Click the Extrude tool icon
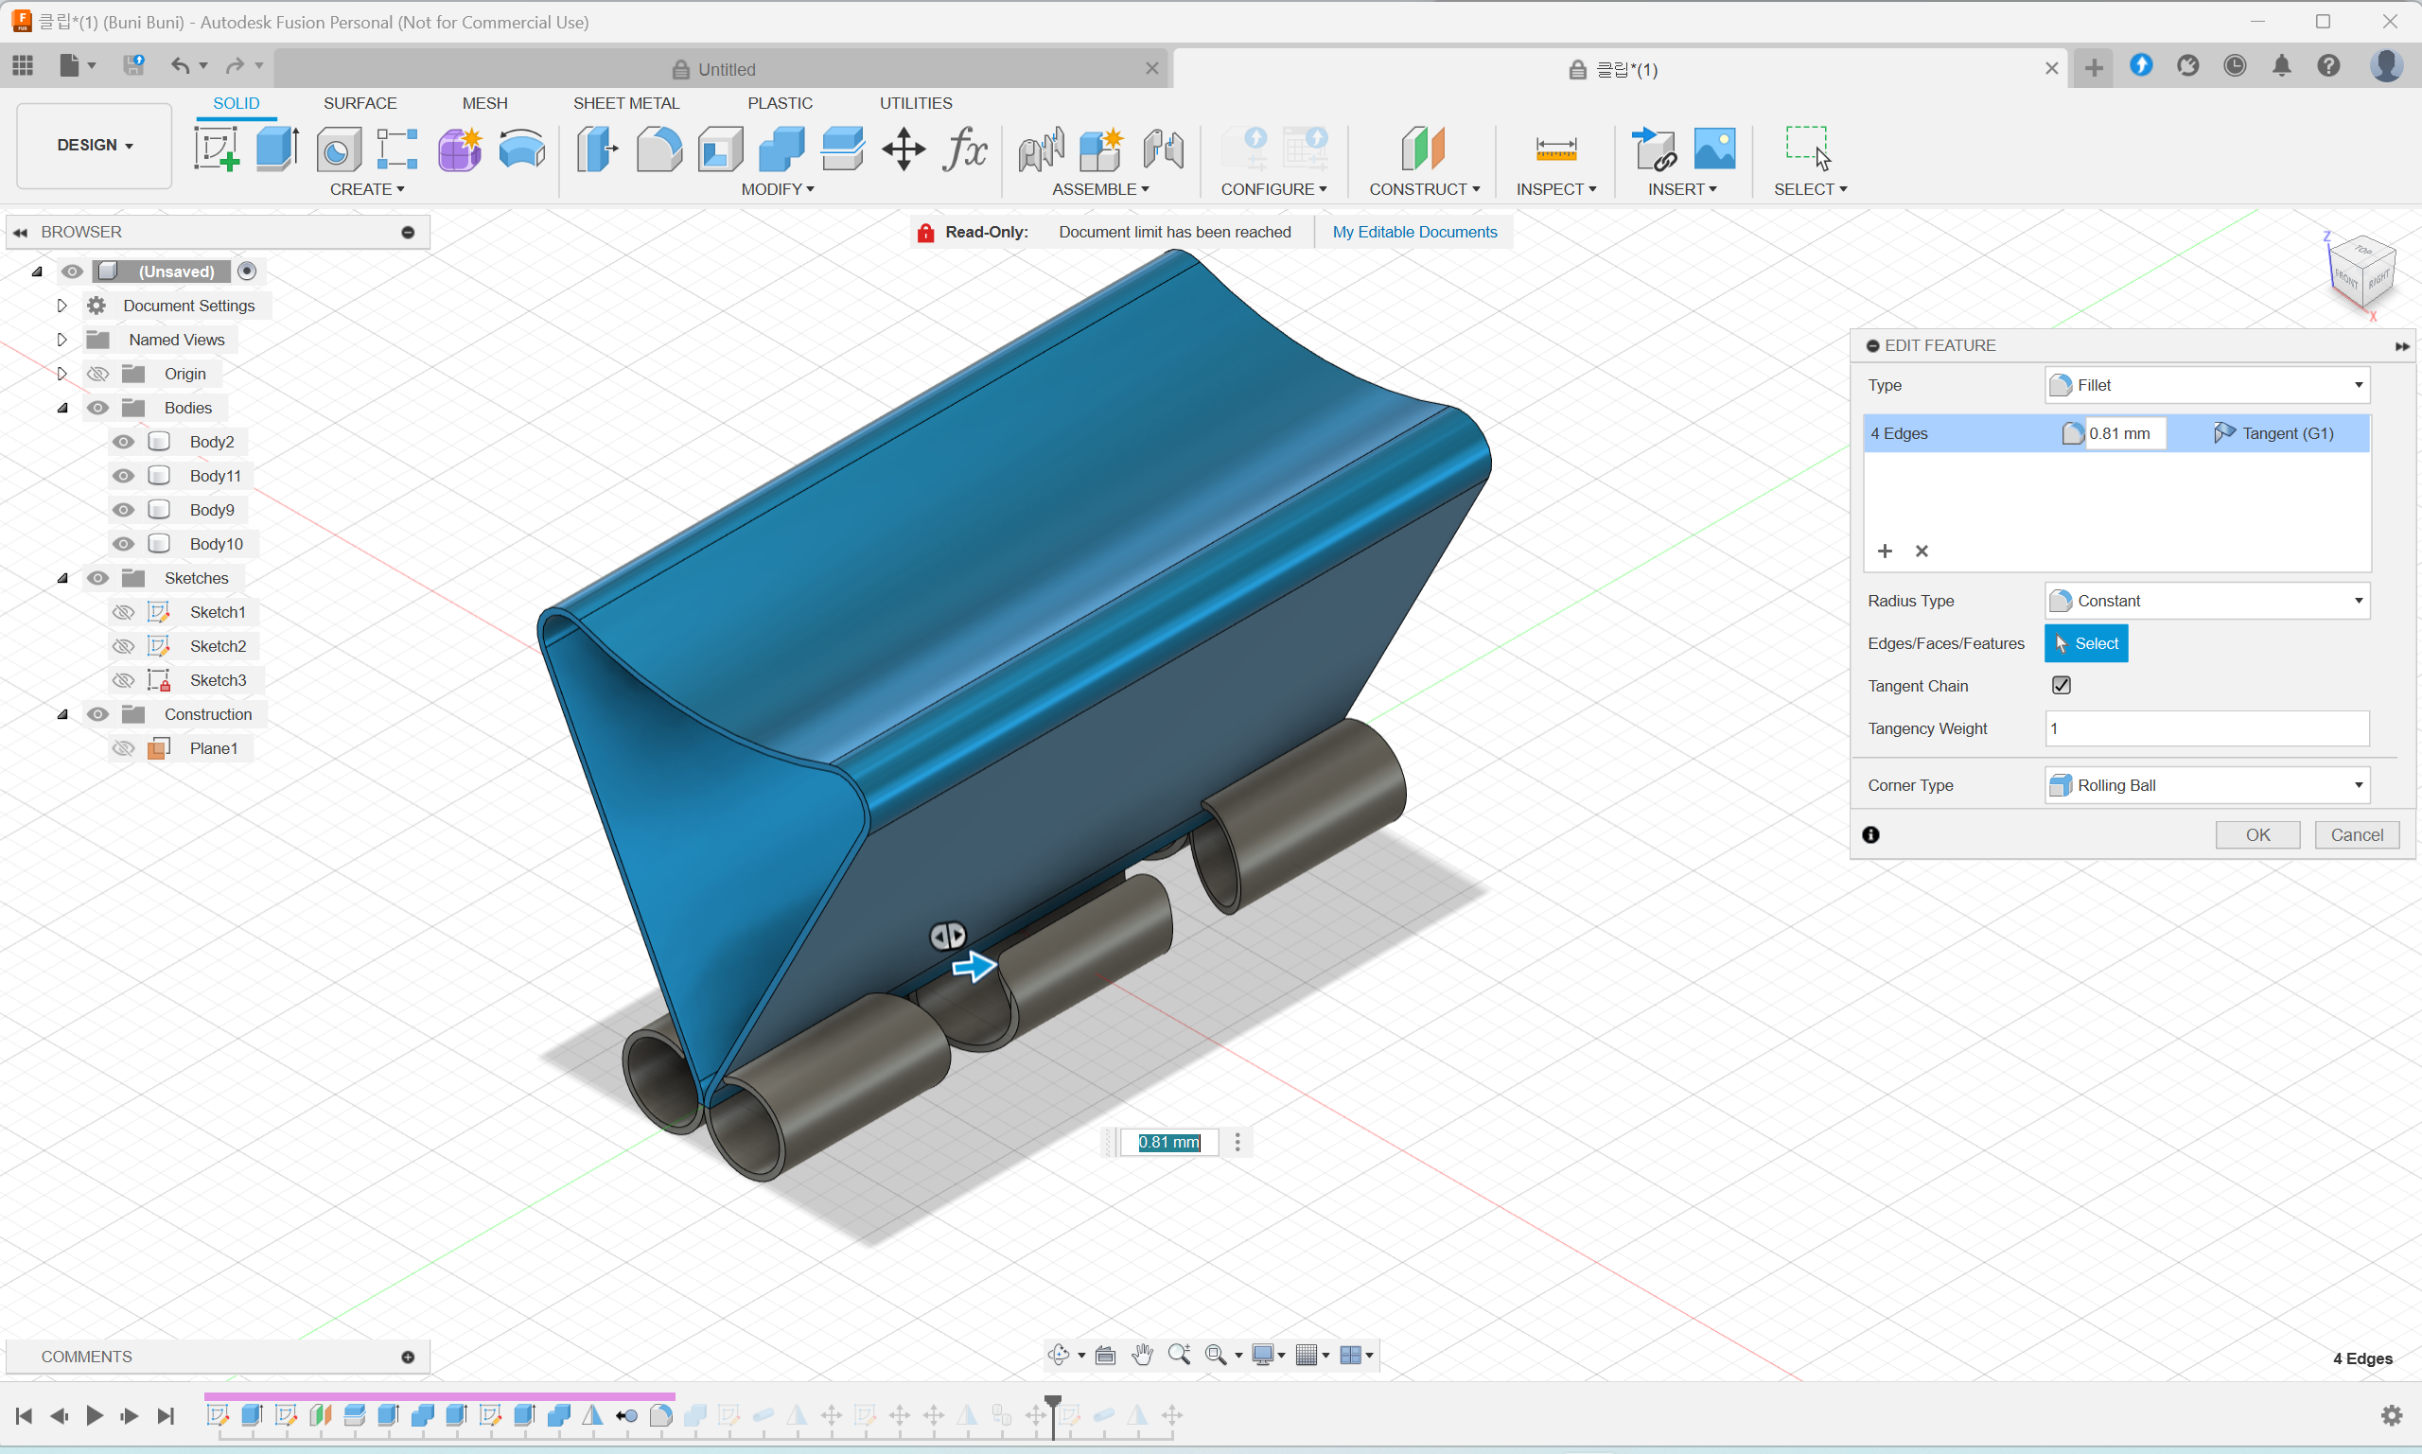This screenshot has height=1454, width=2422. pyautogui.click(x=277, y=149)
